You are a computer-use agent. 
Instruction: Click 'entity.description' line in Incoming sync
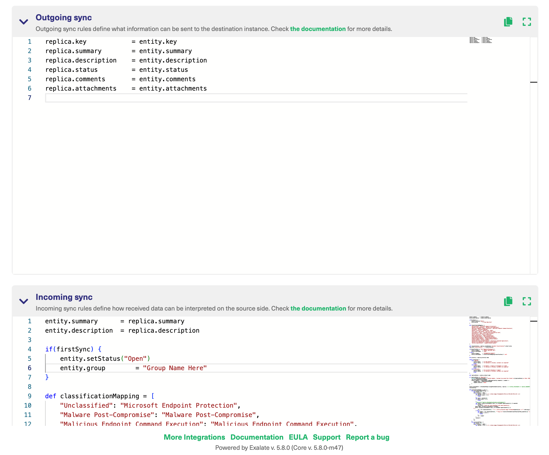(122, 331)
